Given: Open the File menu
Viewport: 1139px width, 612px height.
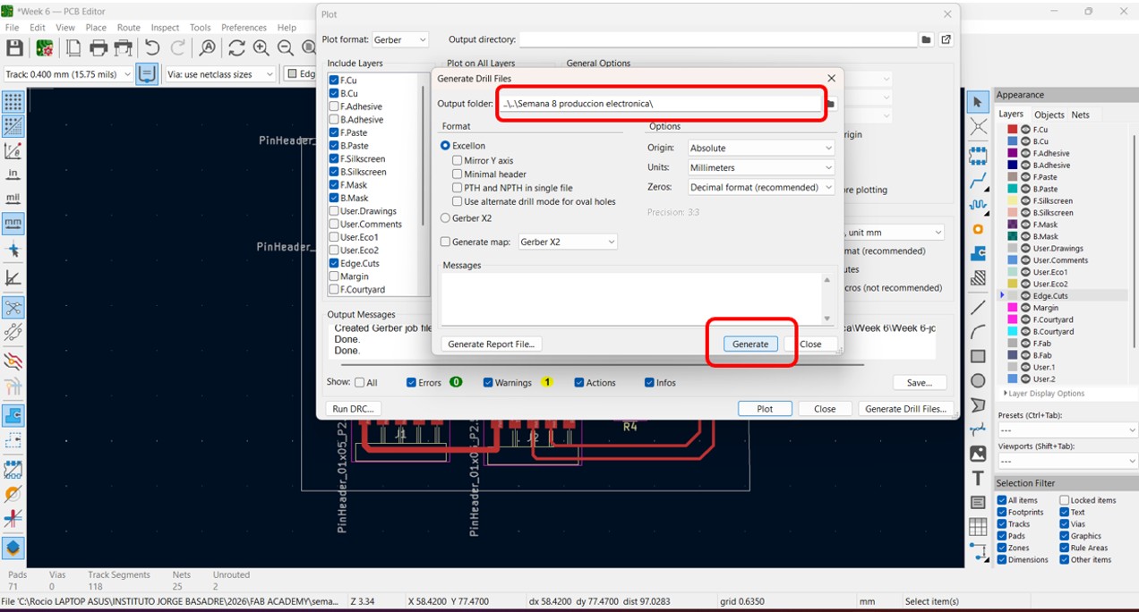Looking at the screenshot, I should (12, 28).
